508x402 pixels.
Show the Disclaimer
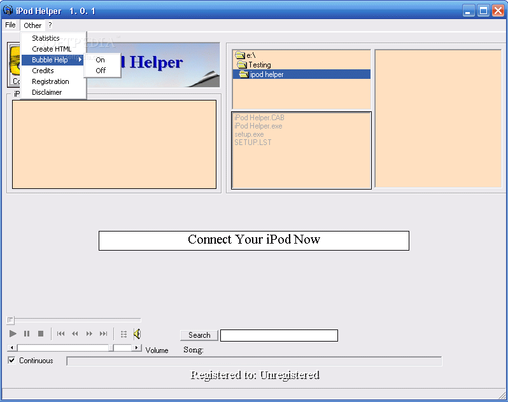pos(53,92)
